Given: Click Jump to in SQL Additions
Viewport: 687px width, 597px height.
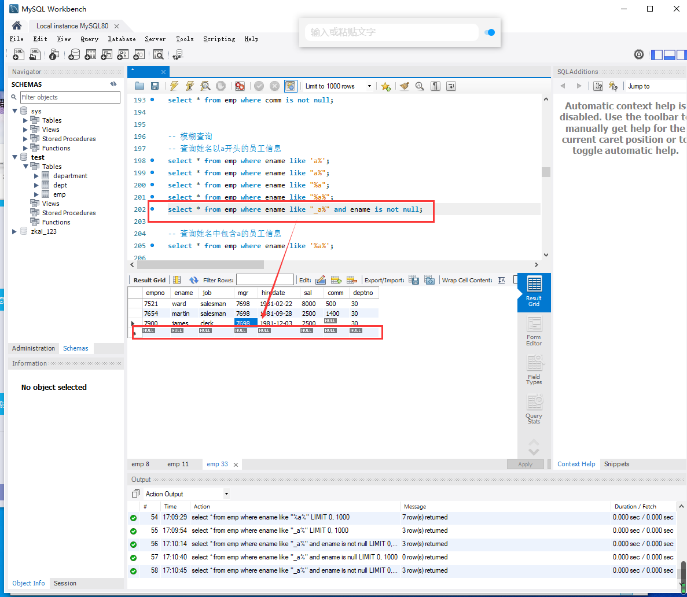Looking at the screenshot, I should [638, 86].
